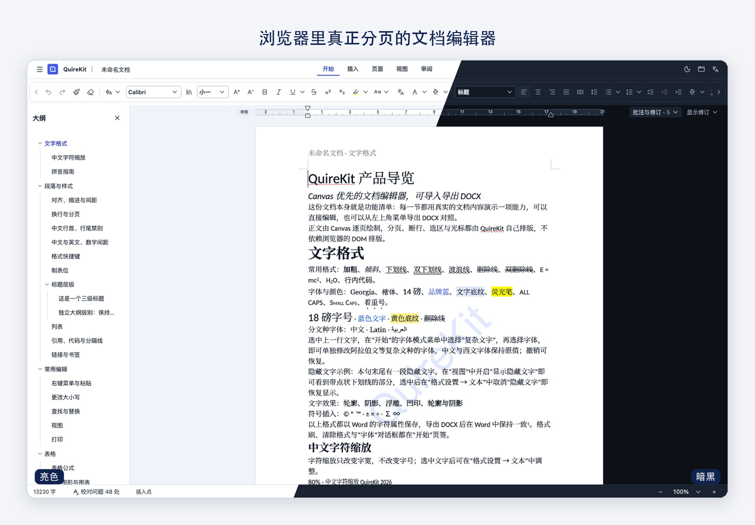The width and height of the screenshot is (755, 525).
Task: Click the increase indent icon
Action: (678, 92)
